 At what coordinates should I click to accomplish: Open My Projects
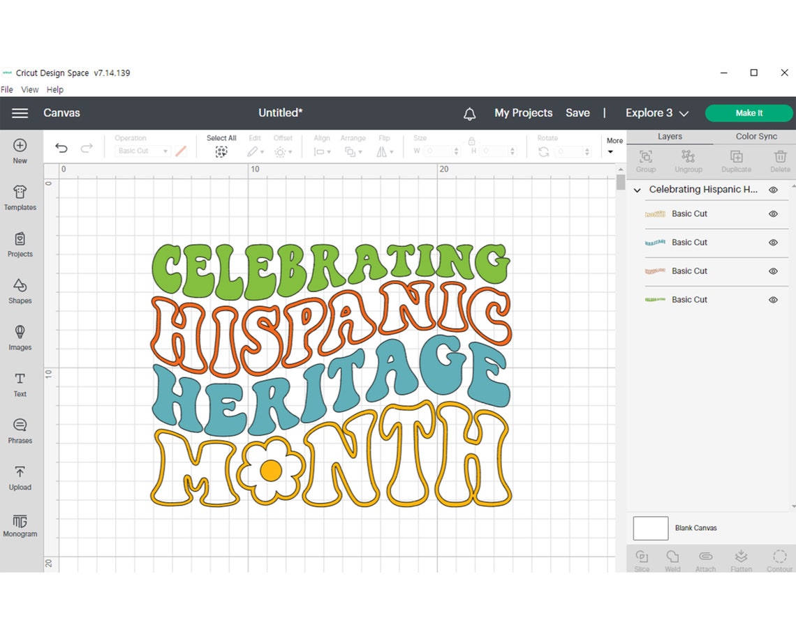pyautogui.click(x=523, y=112)
